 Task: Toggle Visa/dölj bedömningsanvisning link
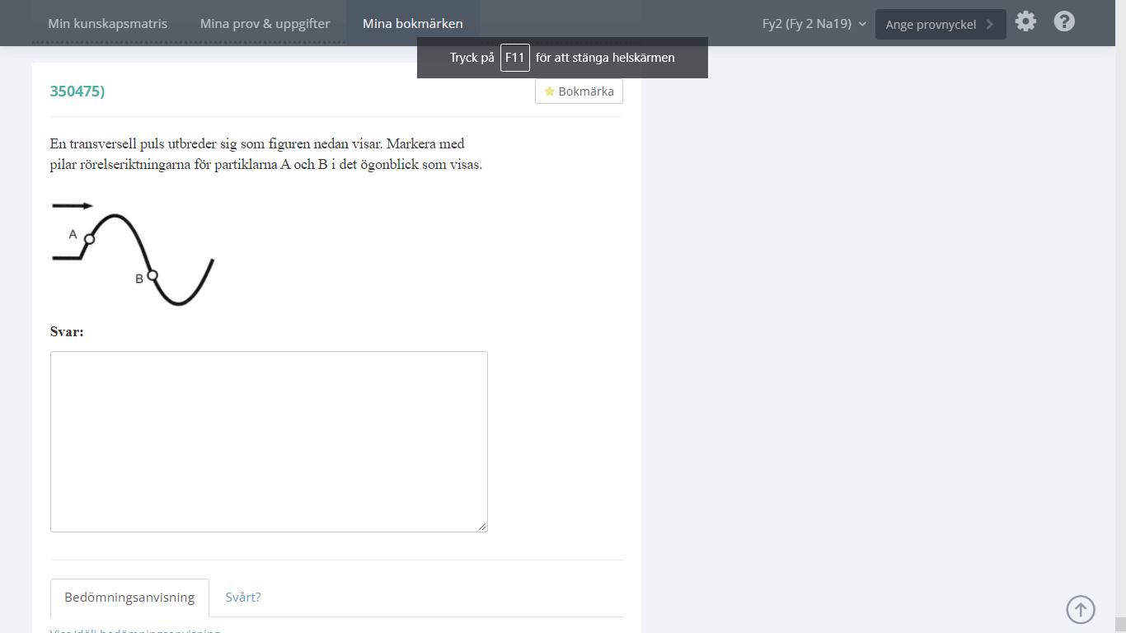point(135,631)
